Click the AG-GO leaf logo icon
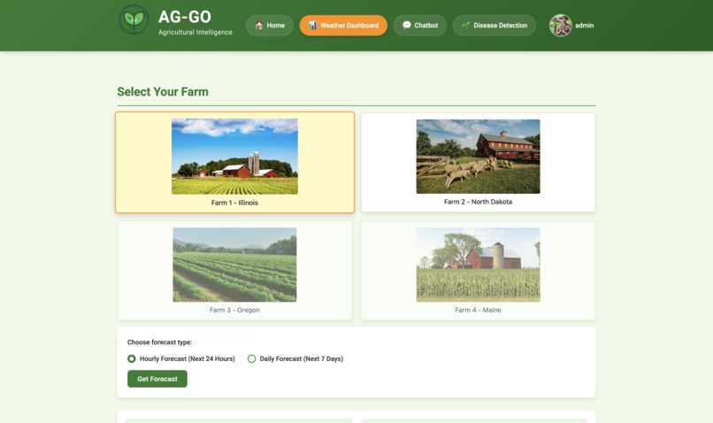713x423 pixels. click(x=134, y=19)
